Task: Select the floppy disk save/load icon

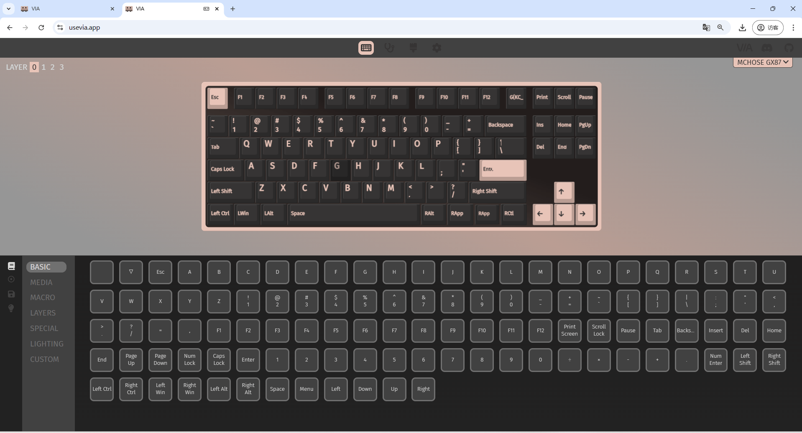Action: [x=11, y=294]
